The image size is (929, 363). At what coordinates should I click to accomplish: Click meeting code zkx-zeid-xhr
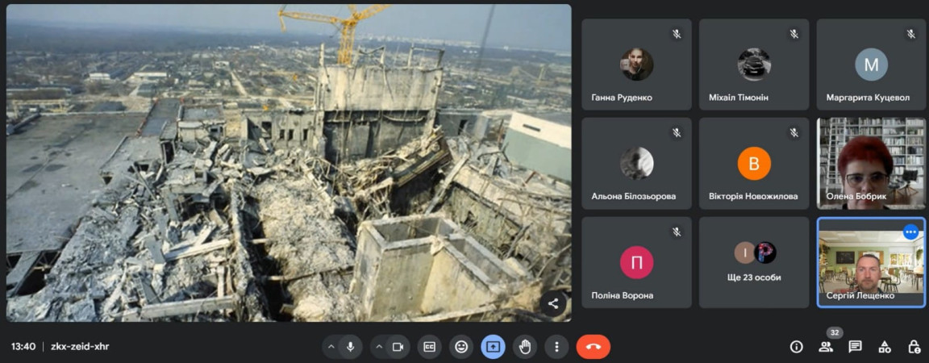tap(80, 347)
